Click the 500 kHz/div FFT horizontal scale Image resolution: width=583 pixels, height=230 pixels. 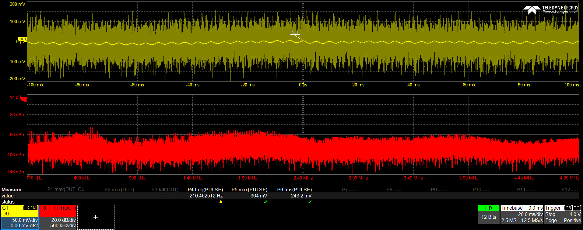point(63,225)
